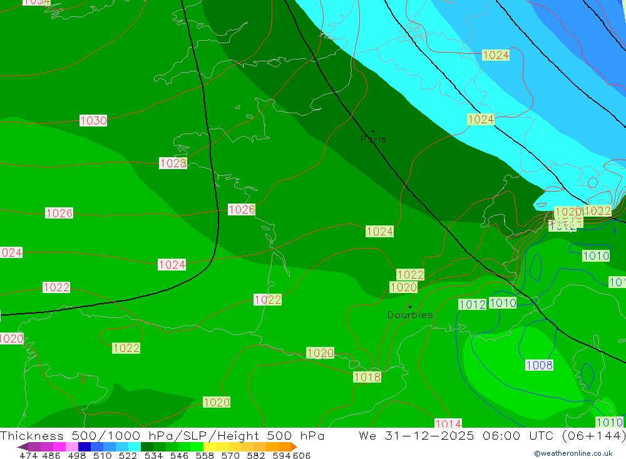Click the 1014 isobar label

(448, 423)
